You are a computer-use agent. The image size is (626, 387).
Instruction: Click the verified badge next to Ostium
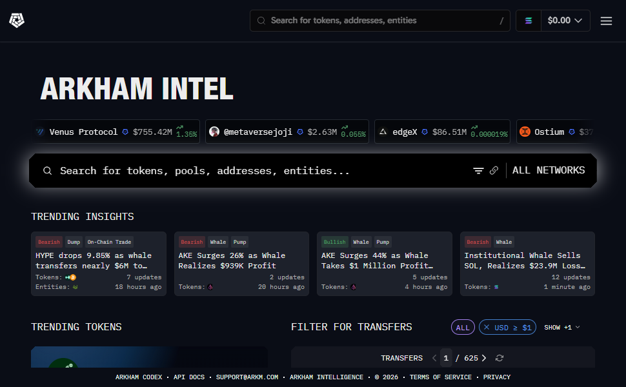tap(572, 132)
